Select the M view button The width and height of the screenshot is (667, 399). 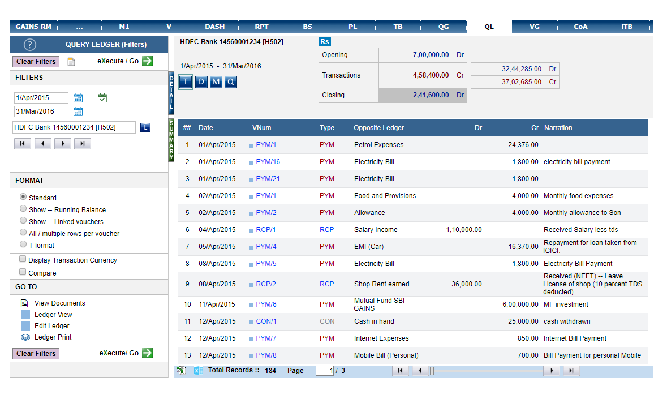coord(216,81)
